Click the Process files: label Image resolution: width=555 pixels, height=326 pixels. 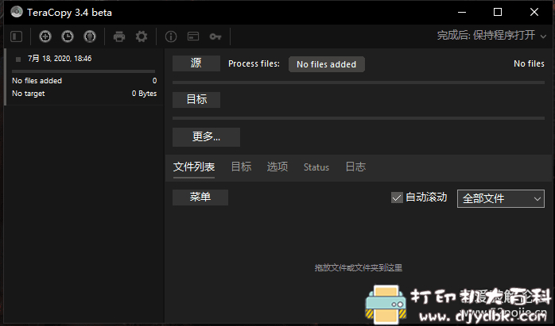(x=254, y=63)
